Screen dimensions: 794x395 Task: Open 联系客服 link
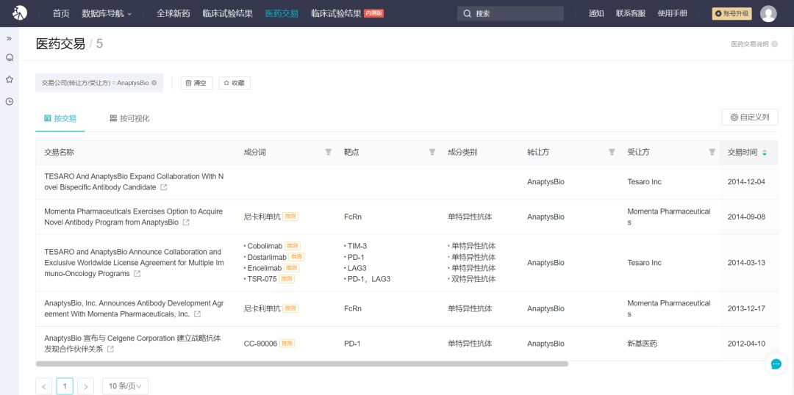(x=631, y=14)
